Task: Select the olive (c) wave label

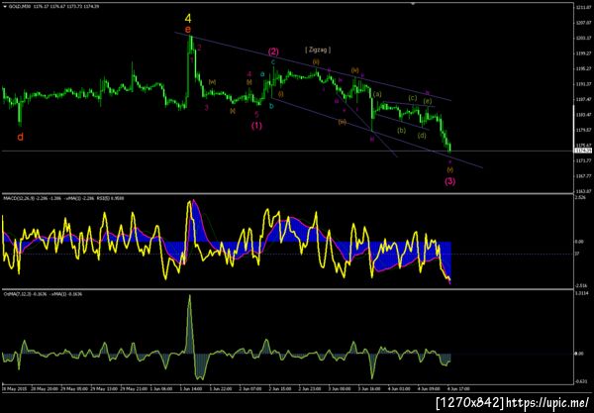Action: point(413,98)
